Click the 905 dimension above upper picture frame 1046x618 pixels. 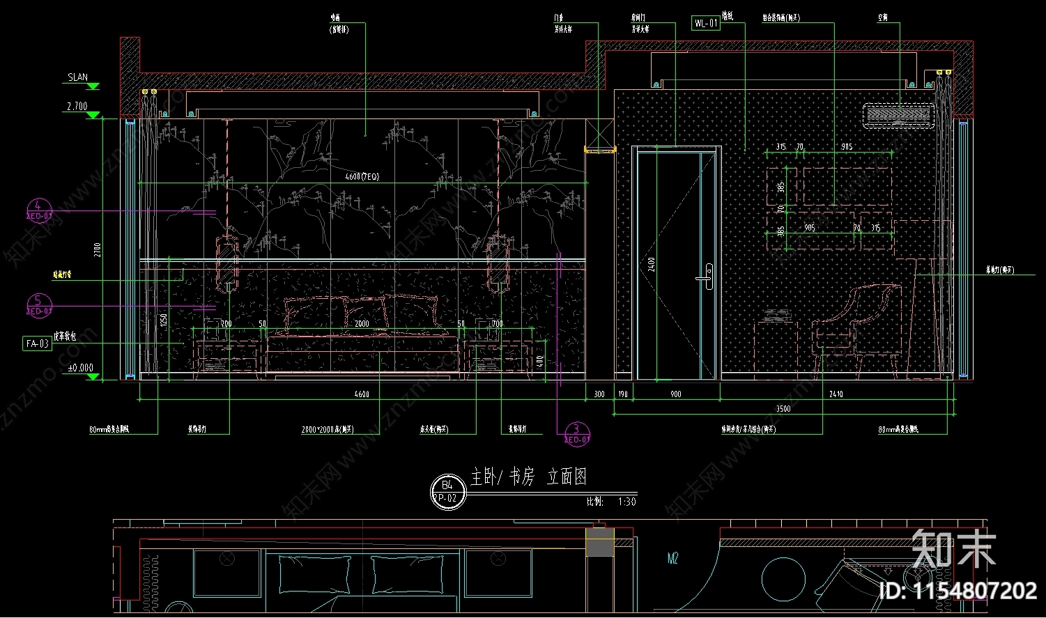click(847, 147)
